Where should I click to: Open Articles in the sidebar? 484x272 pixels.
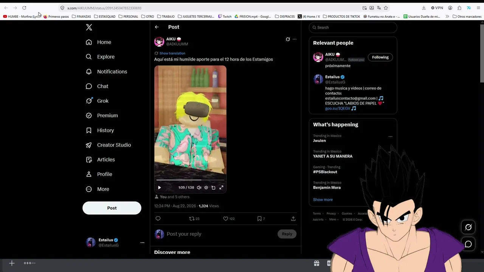[101, 160]
